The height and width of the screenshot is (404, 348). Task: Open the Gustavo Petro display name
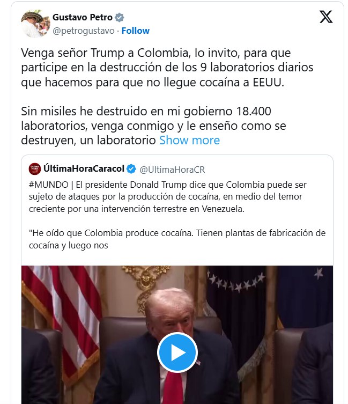point(83,17)
